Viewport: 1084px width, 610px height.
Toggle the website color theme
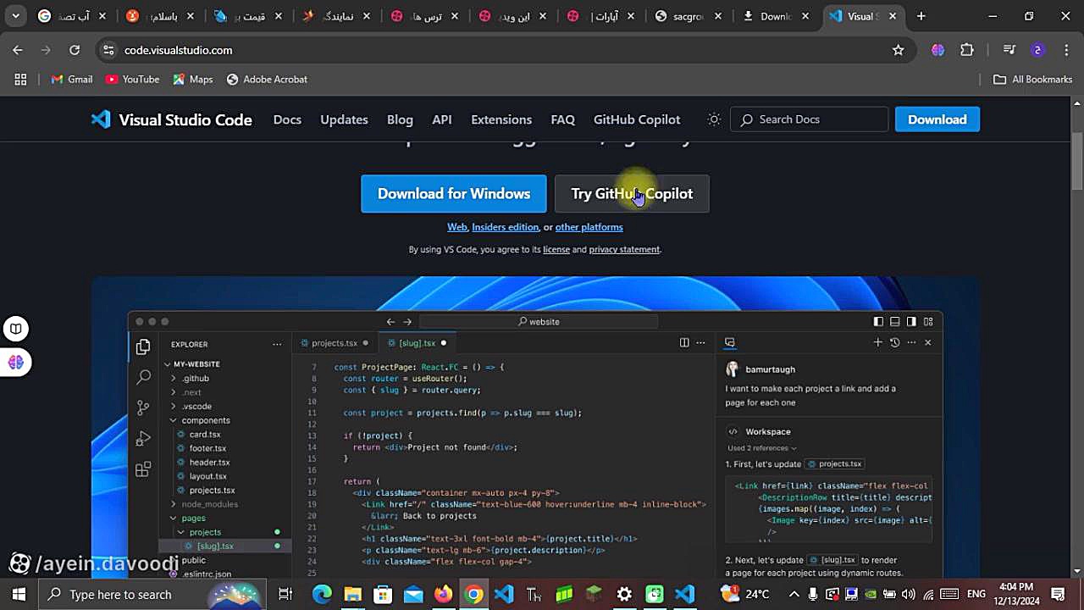click(x=714, y=119)
